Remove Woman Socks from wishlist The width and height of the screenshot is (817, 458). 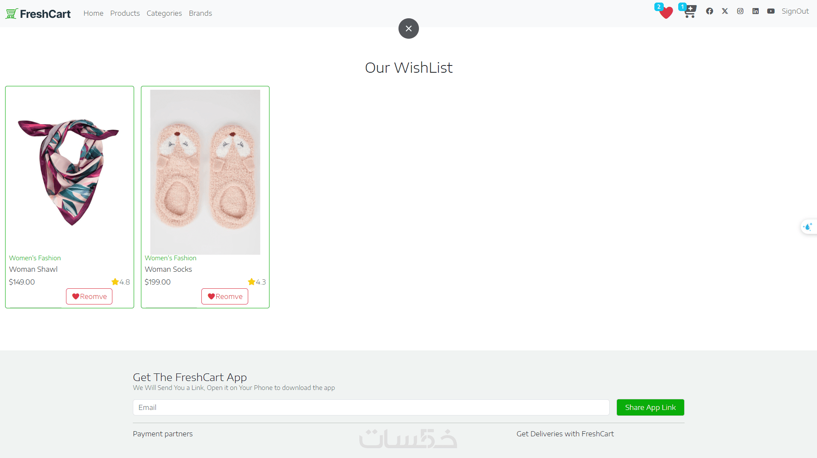(224, 296)
